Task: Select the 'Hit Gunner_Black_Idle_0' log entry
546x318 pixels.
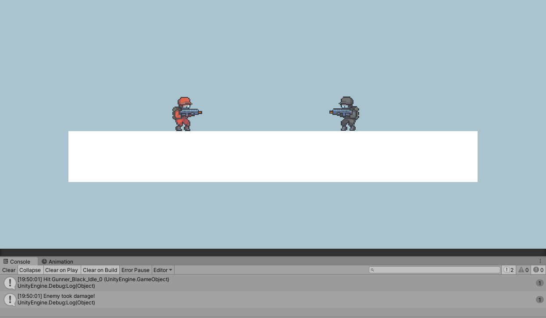Action: pyautogui.click(x=273, y=283)
